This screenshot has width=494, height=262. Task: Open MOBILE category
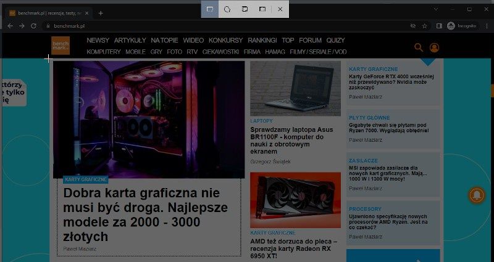[135, 52]
